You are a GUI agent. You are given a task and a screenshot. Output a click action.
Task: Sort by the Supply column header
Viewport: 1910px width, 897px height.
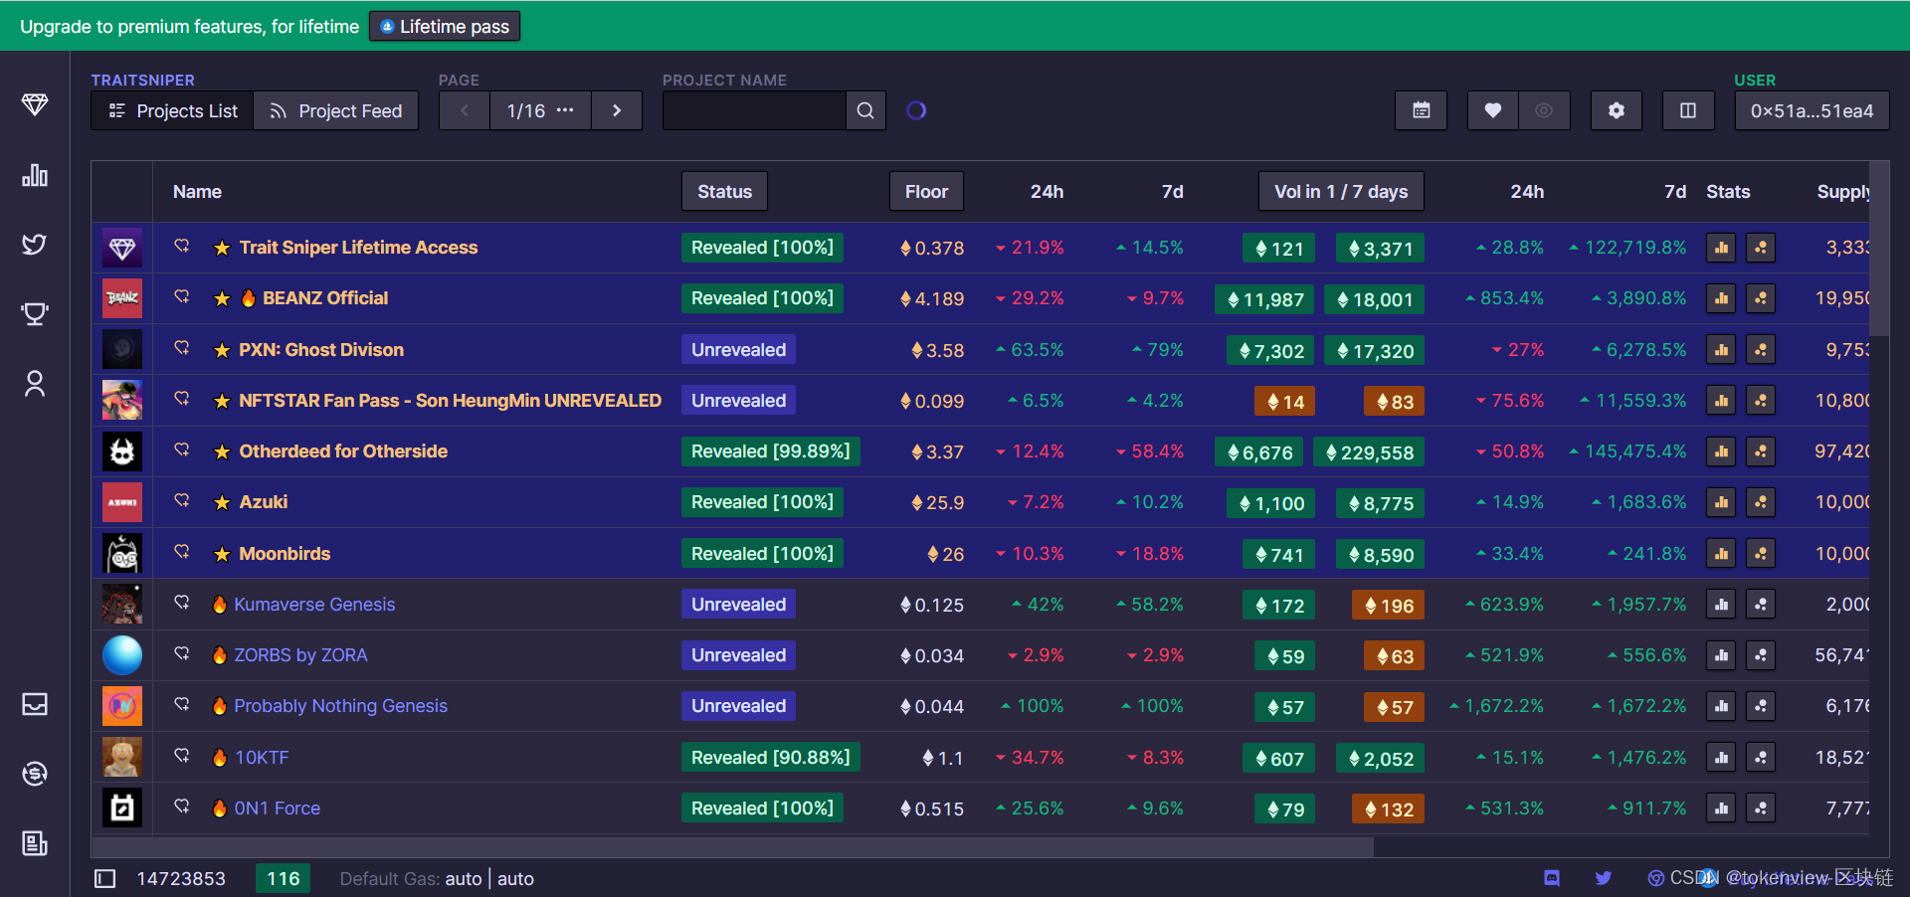1843,192
